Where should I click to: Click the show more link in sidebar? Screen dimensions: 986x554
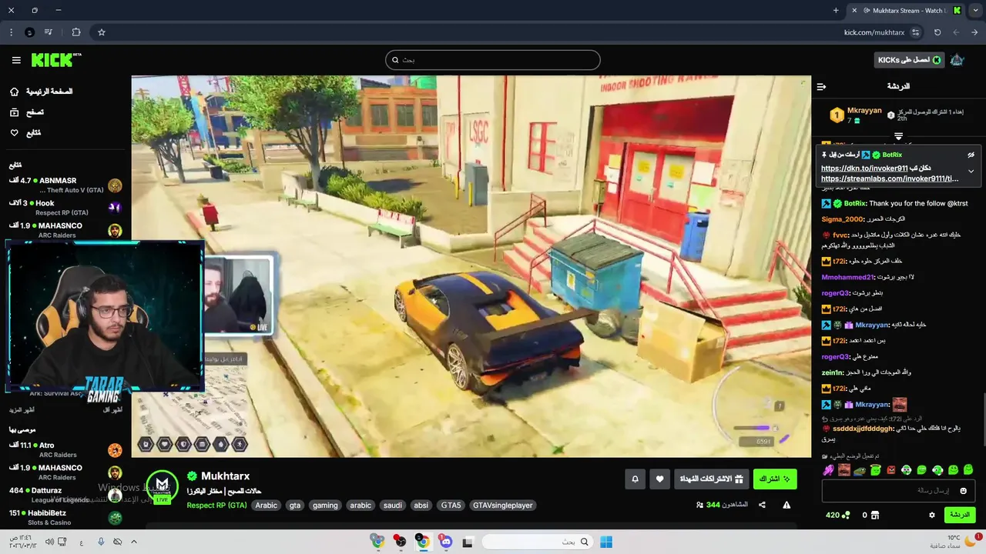tap(21, 410)
